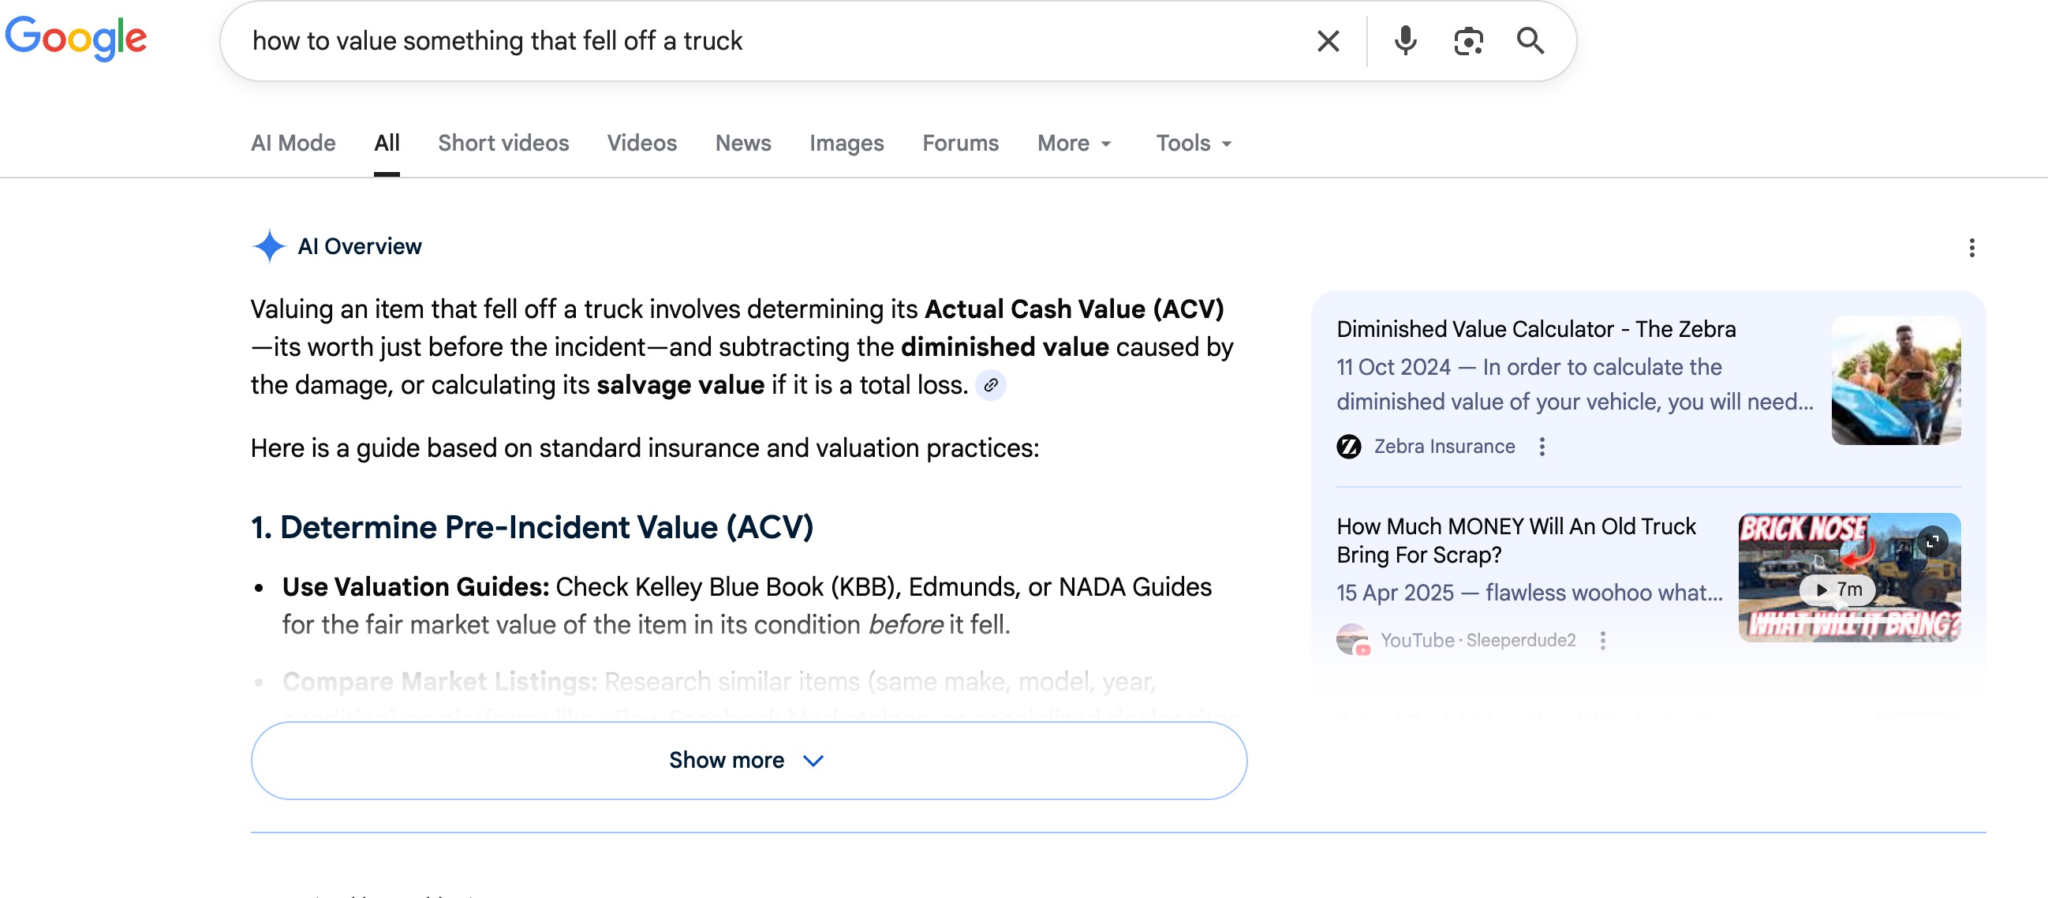
Task: Play the Brick Nose 7m video thumbnail
Action: coord(1848,578)
